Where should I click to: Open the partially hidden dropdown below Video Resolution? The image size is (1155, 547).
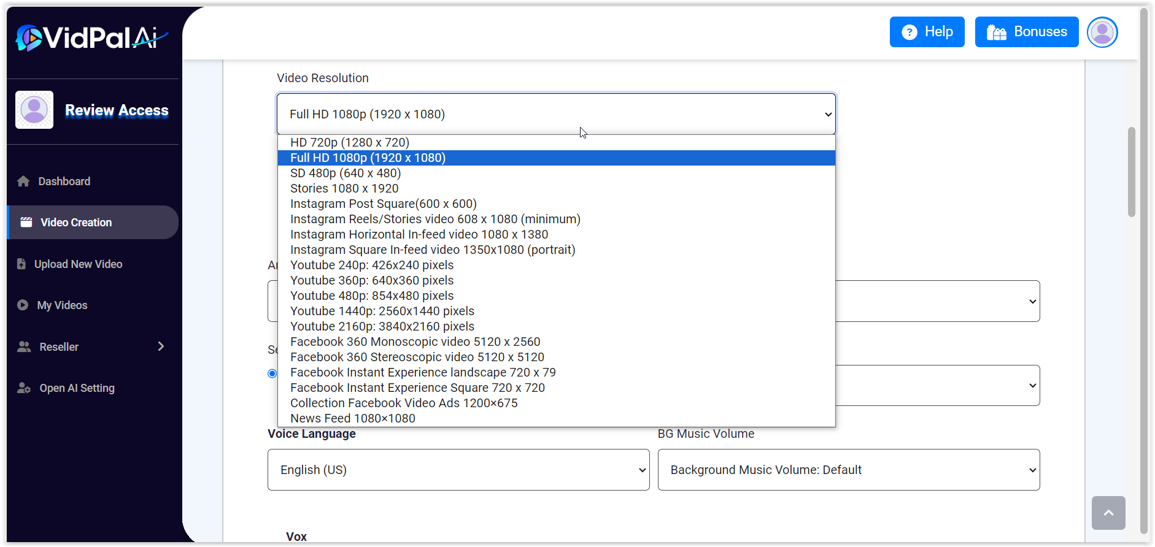[x=938, y=301]
